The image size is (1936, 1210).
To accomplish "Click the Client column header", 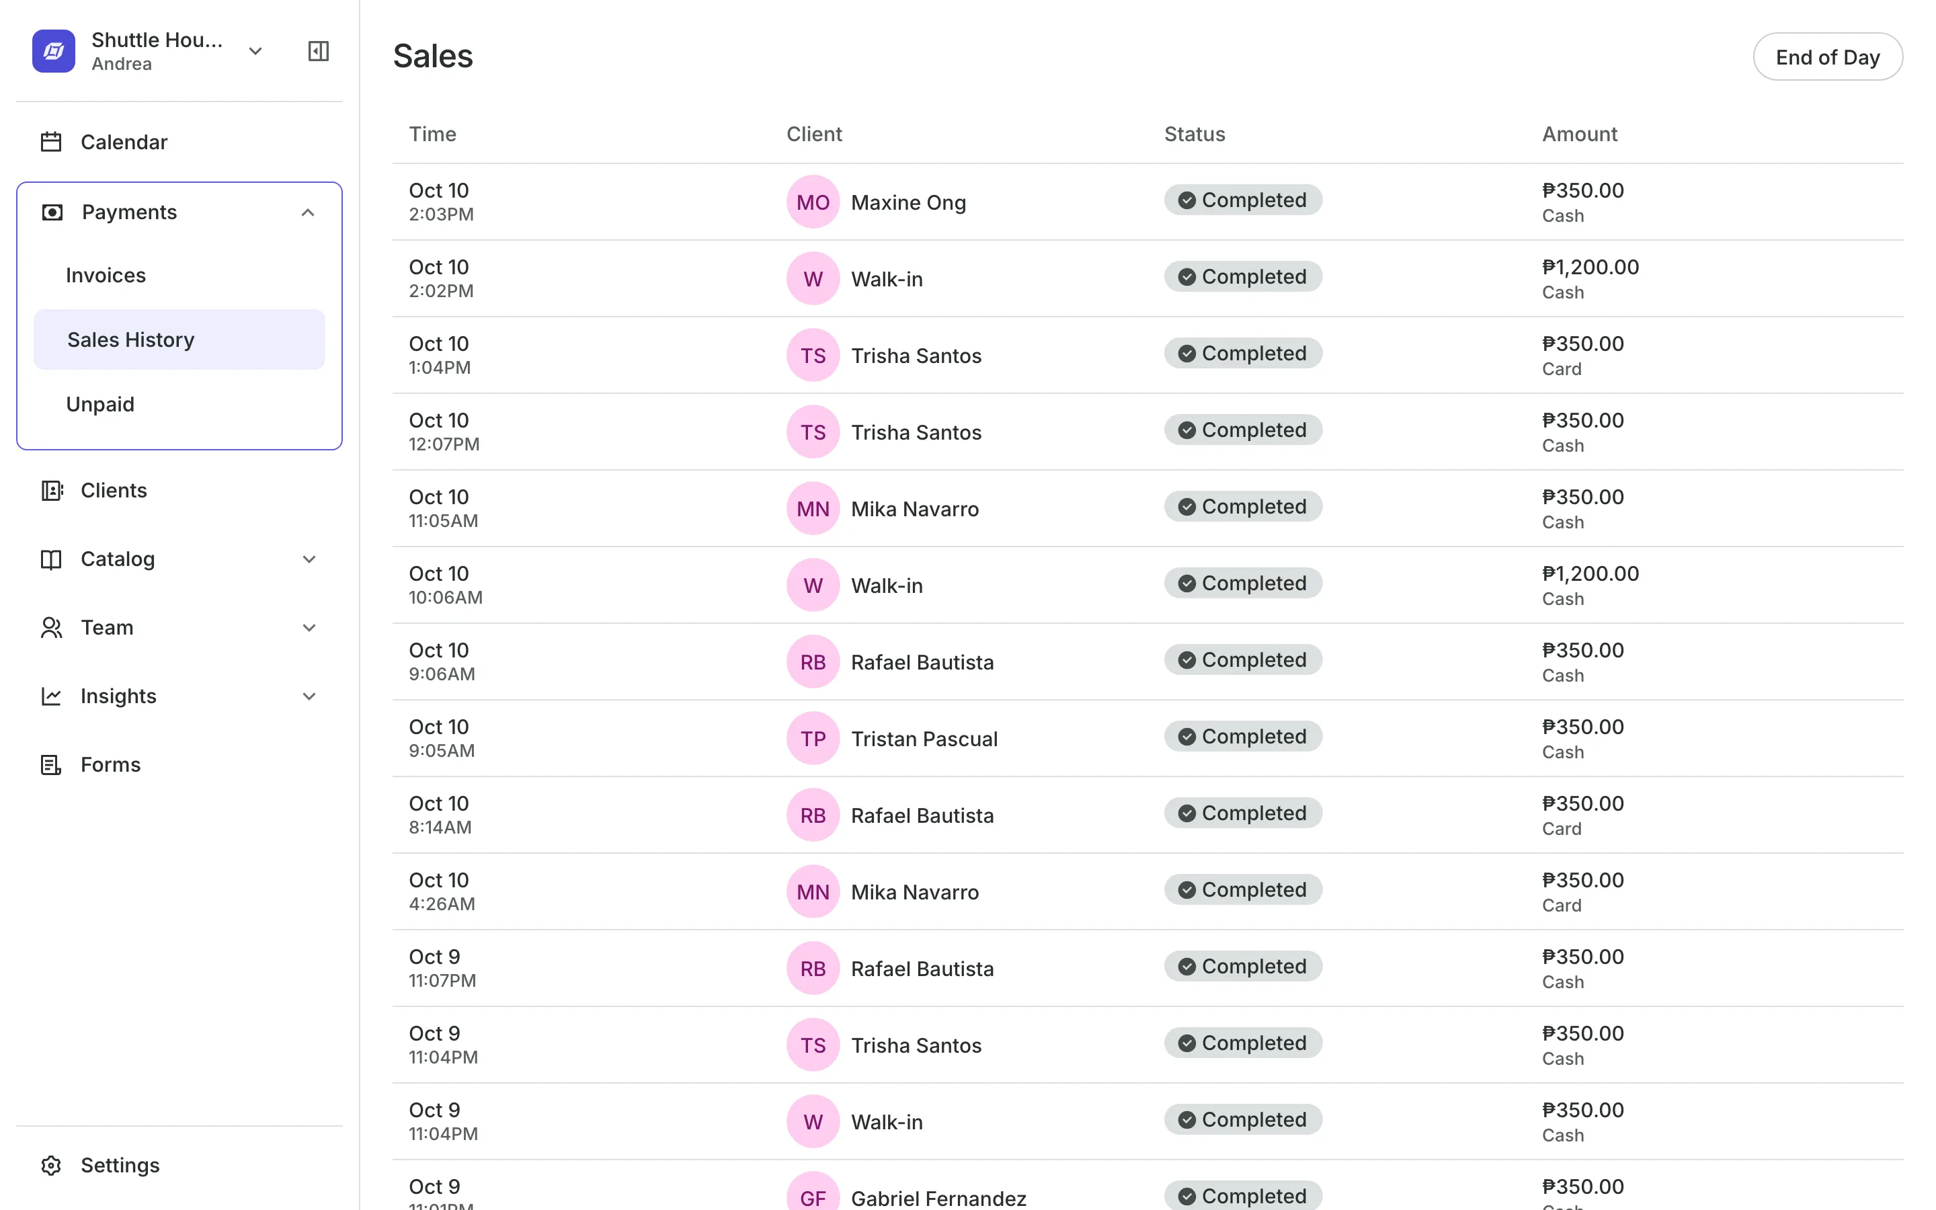I will coord(815,134).
